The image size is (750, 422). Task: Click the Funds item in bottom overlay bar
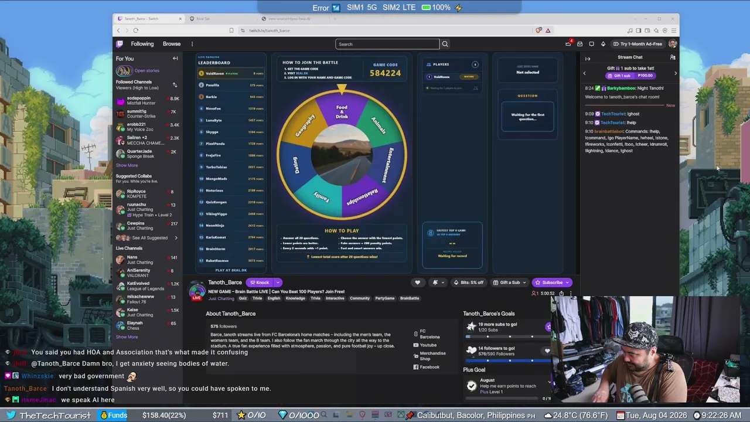(114, 416)
